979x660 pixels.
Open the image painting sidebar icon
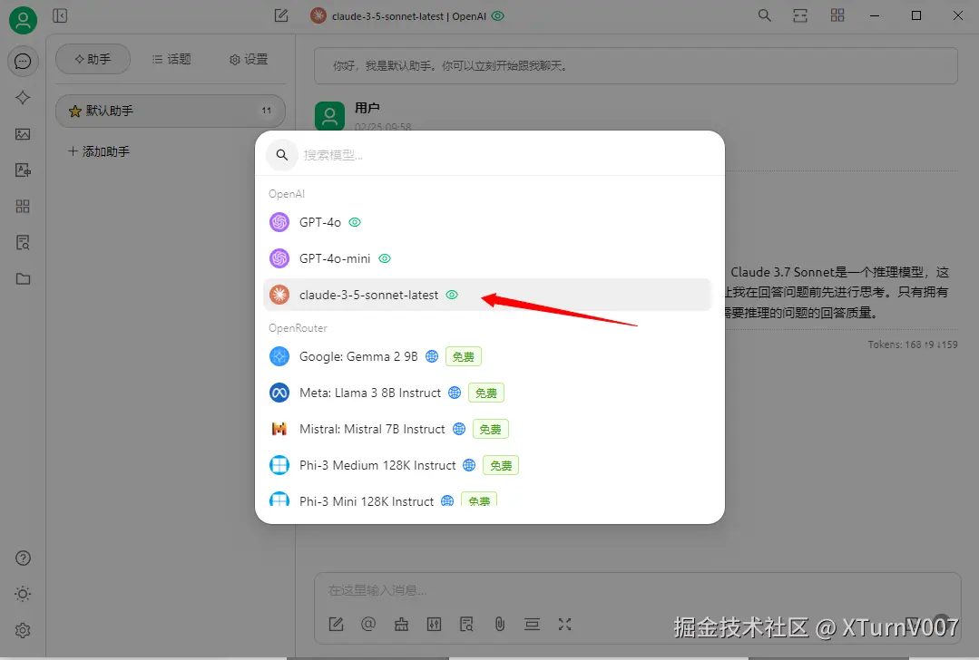(23, 134)
